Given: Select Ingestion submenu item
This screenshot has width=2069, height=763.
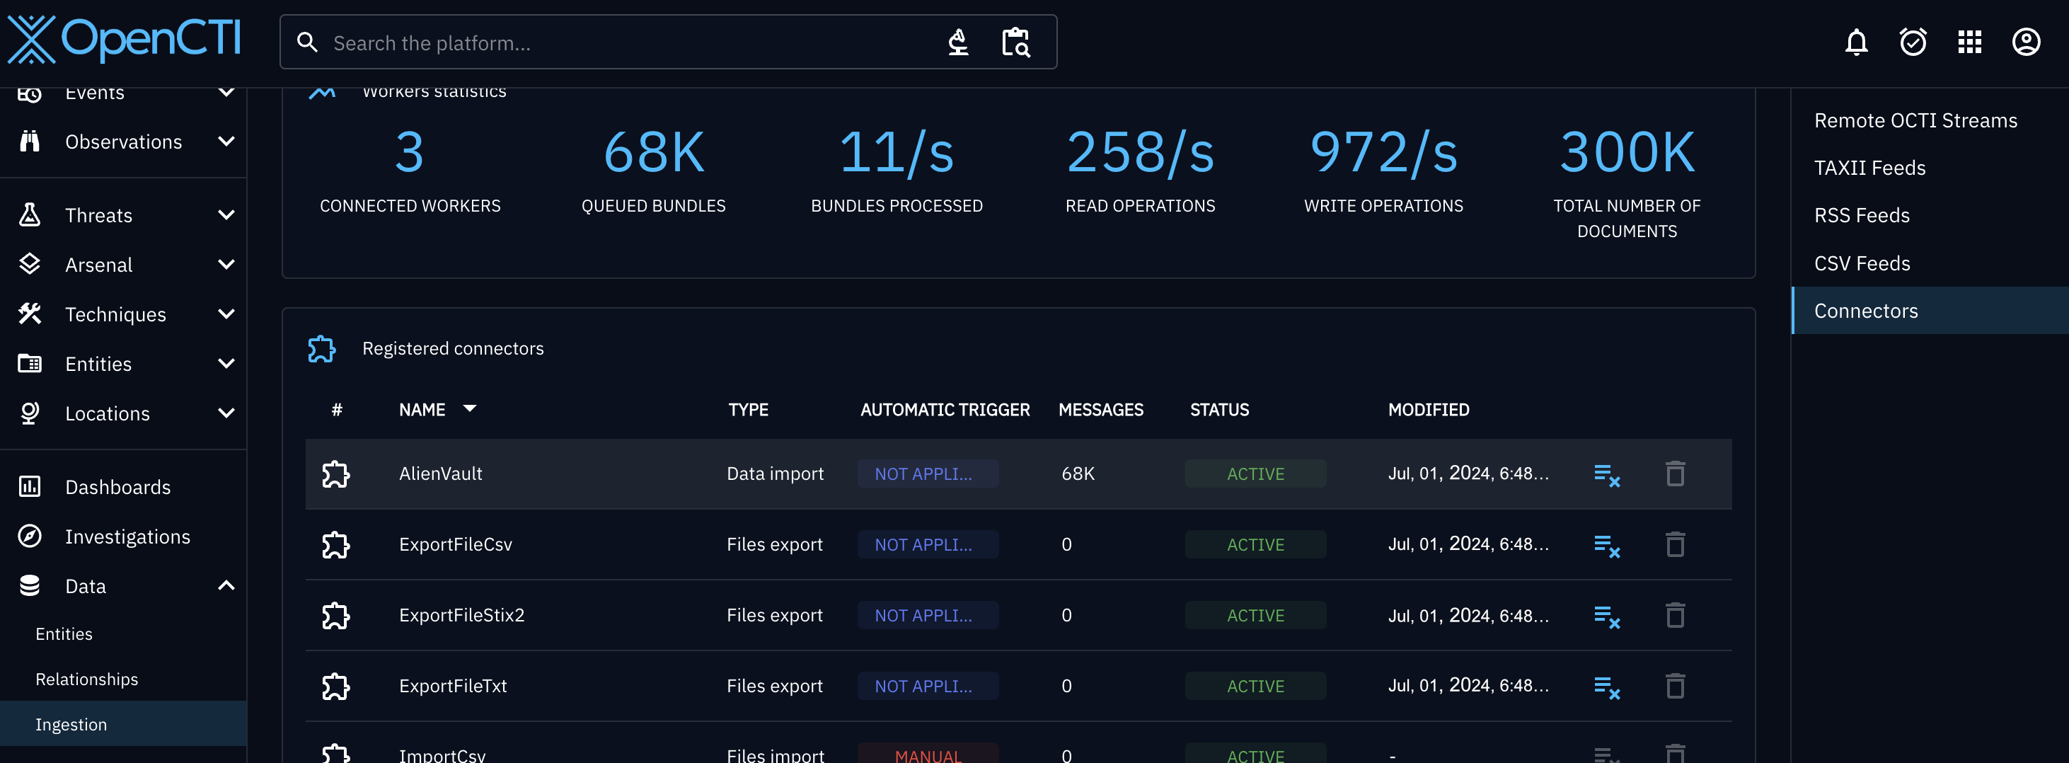Looking at the screenshot, I should (123, 723).
